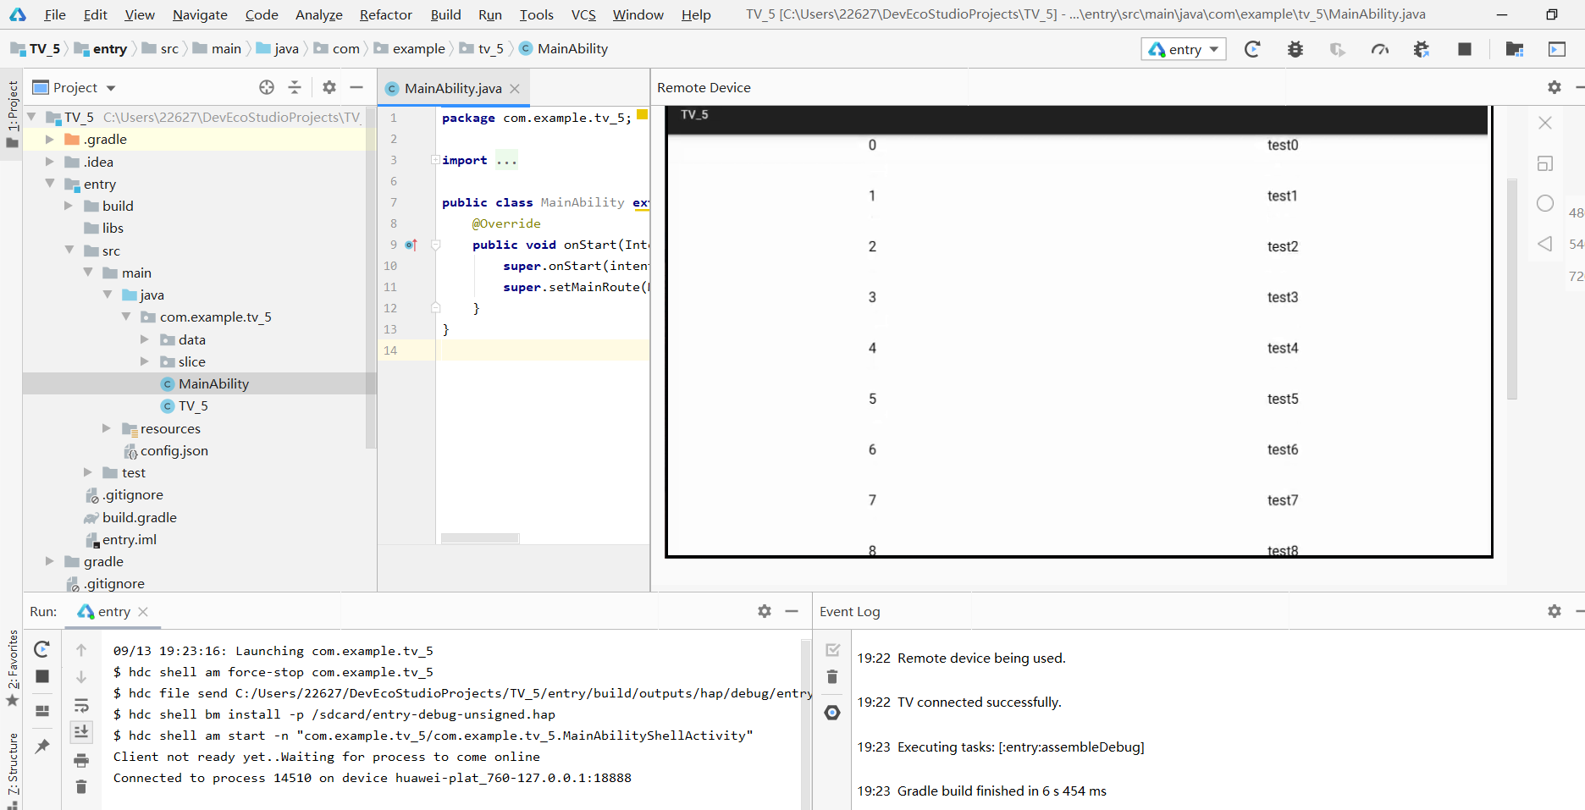Rerun entry in Run panel
This screenshot has height=810, width=1585.
pyautogui.click(x=42, y=649)
